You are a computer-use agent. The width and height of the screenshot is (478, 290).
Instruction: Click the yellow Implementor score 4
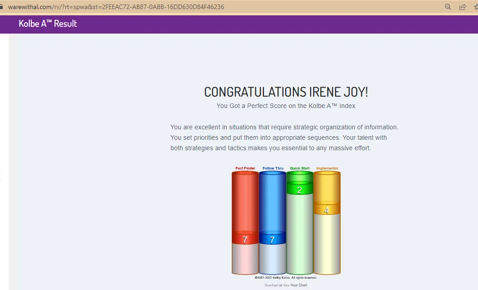click(x=327, y=210)
